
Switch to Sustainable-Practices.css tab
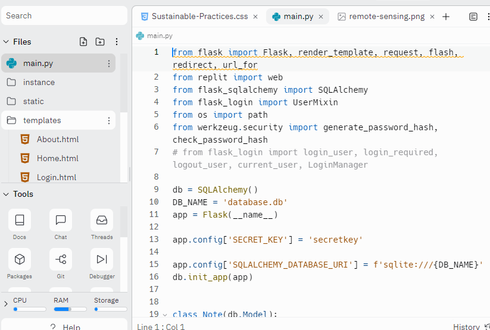199,17
